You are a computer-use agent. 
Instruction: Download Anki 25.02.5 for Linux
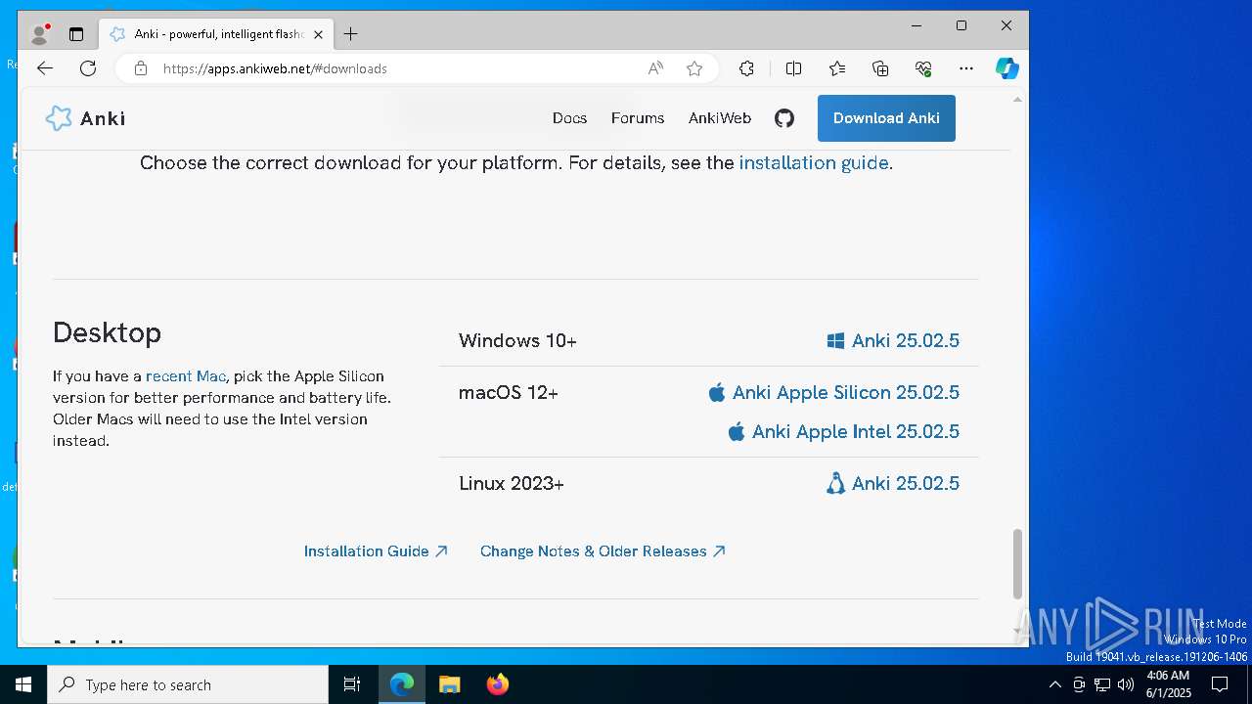(x=893, y=483)
